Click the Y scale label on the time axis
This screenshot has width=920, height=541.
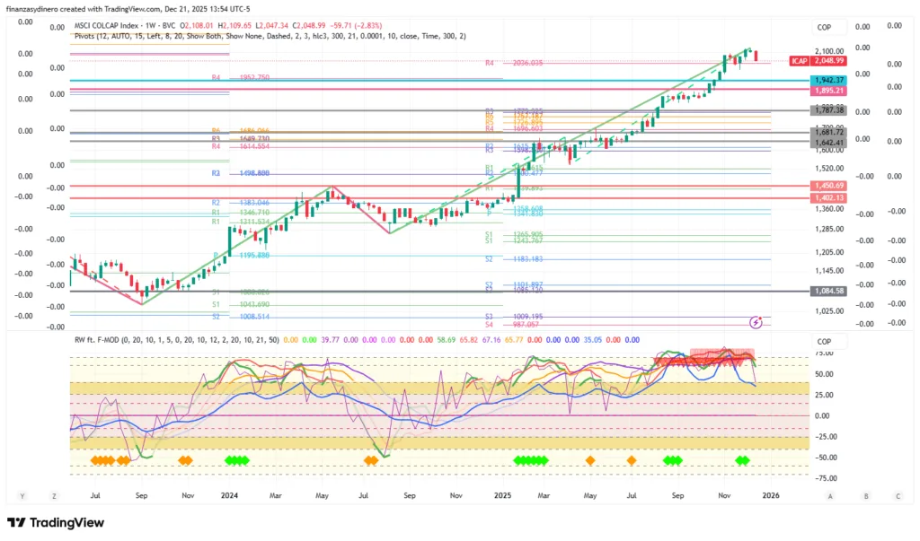click(x=22, y=495)
